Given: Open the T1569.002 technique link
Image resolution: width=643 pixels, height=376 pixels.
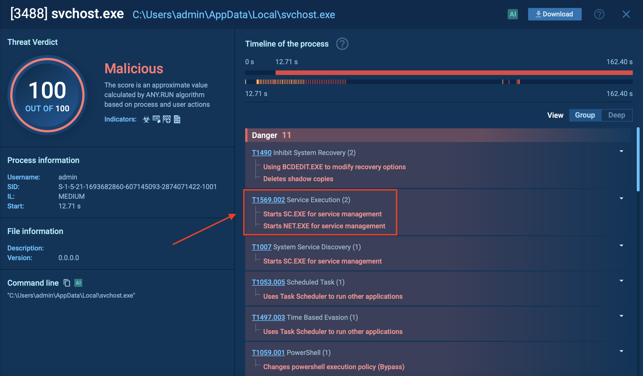Looking at the screenshot, I should (x=268, y=200).
